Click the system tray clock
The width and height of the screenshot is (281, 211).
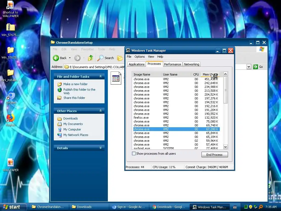coord(271,207)
